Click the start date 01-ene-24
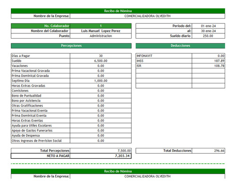 (x=208, y=26)
